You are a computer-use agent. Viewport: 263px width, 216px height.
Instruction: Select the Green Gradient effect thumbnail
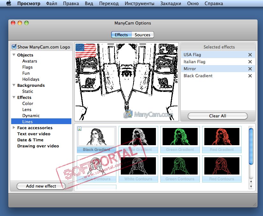180,139
